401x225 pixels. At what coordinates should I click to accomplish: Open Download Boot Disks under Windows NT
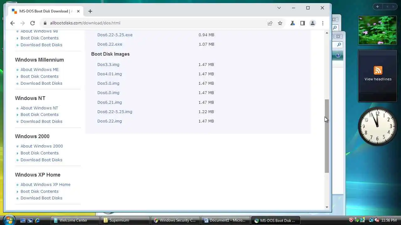[x=41, y=121]
